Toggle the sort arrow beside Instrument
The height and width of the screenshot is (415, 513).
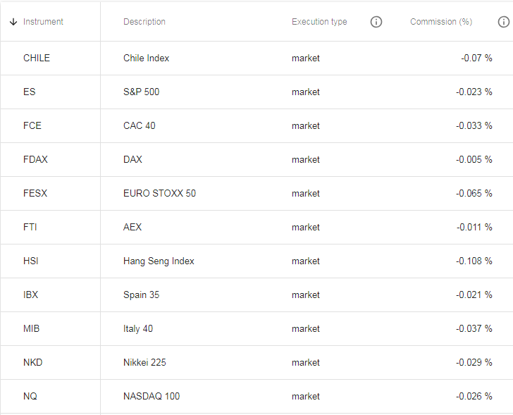click(13, 22)
